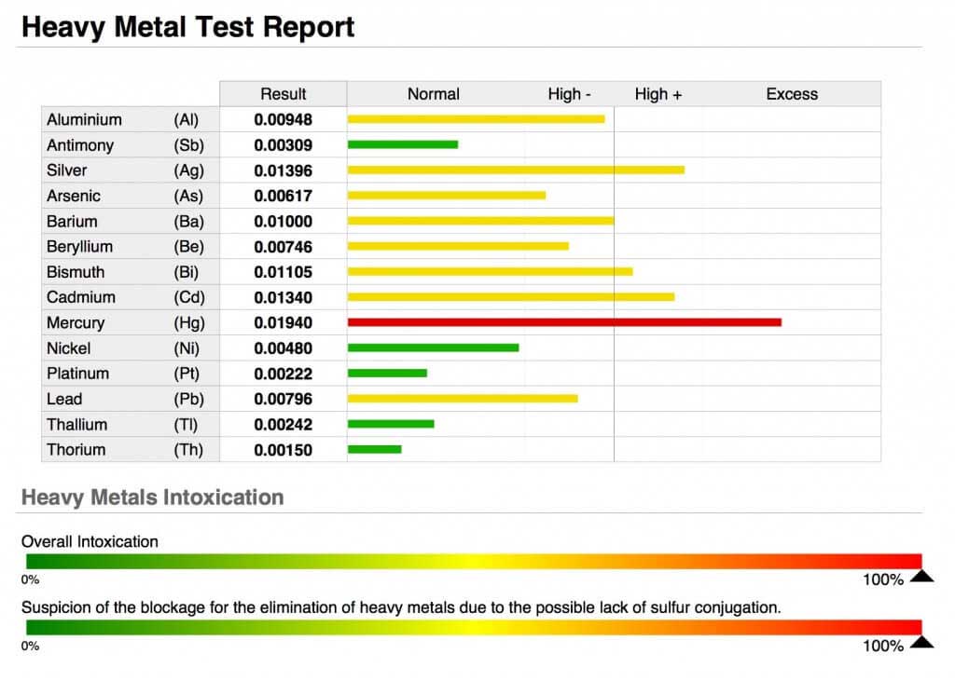955x681 pixels.
Task: Click the Mercury result value 0.01940
Action: point(283,322)
